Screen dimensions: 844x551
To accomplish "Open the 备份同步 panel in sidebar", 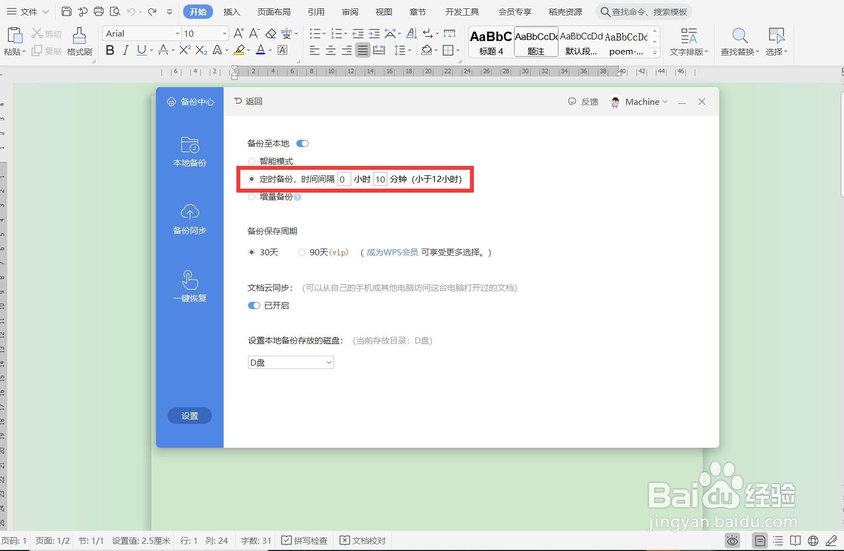I will (x=189, y=219).
